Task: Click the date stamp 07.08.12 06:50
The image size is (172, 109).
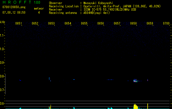Action: [14, 13]
